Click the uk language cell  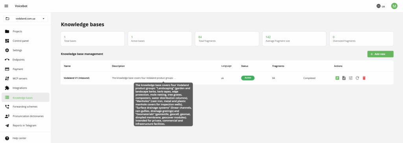222,78
